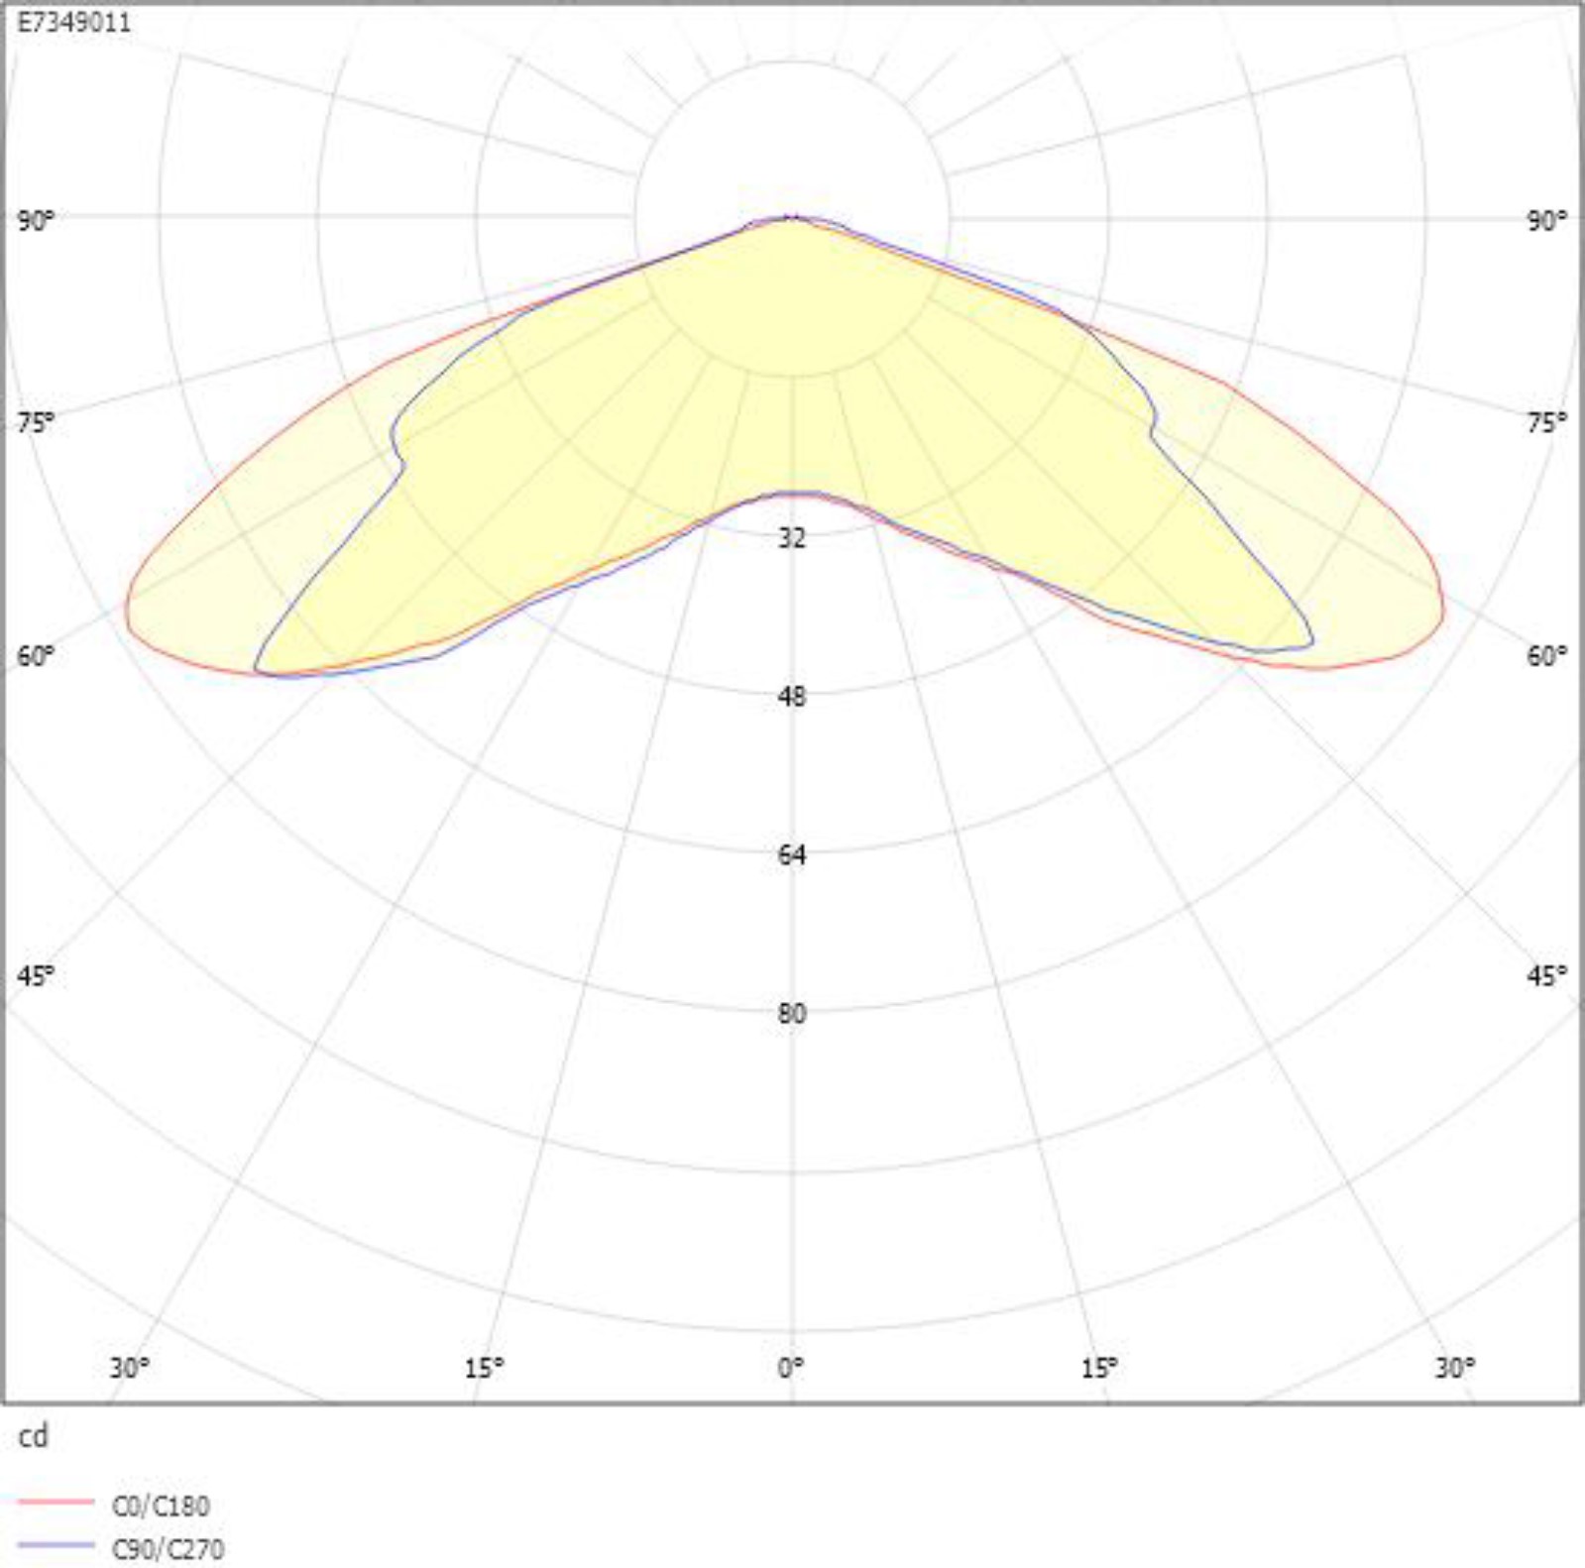Click the 0° angle label at bottom
The height and width of the screenshot is (1568, 1585).
(x=791, y=1368)
